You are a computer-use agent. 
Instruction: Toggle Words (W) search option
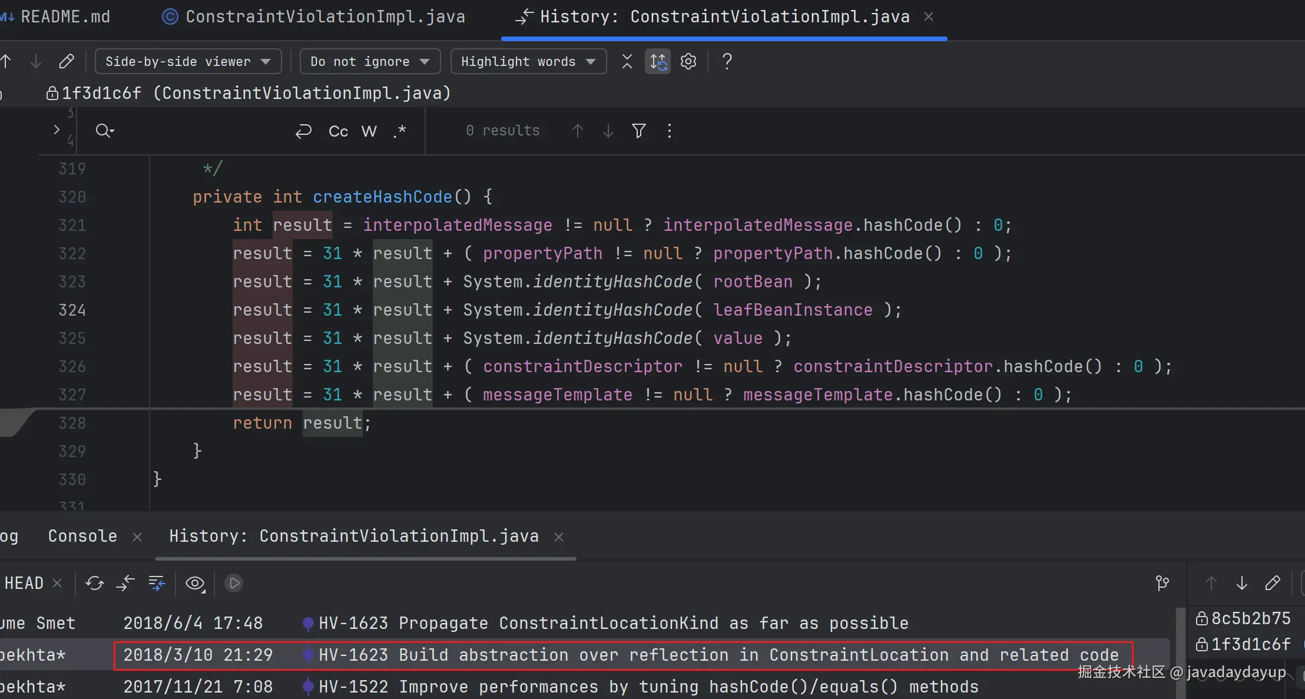369,131
